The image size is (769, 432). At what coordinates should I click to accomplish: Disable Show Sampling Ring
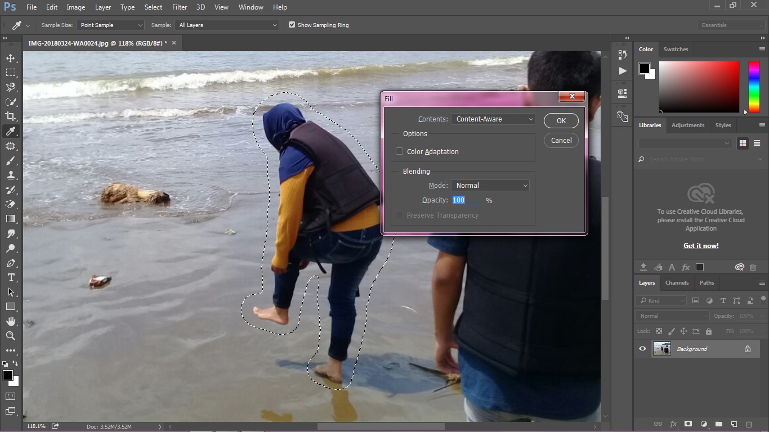click(x=292, y=25)
